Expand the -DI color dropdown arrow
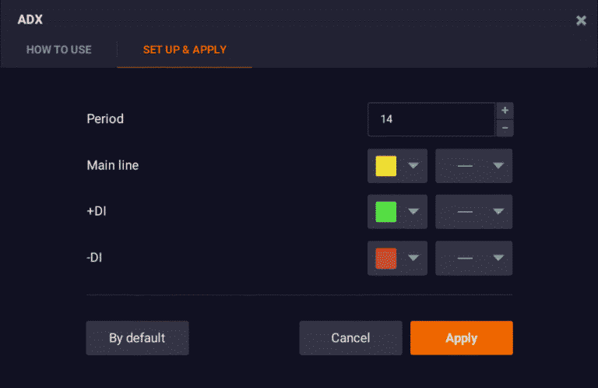Image resolution: width=598 pixels, height=388 pixels. 414,258
